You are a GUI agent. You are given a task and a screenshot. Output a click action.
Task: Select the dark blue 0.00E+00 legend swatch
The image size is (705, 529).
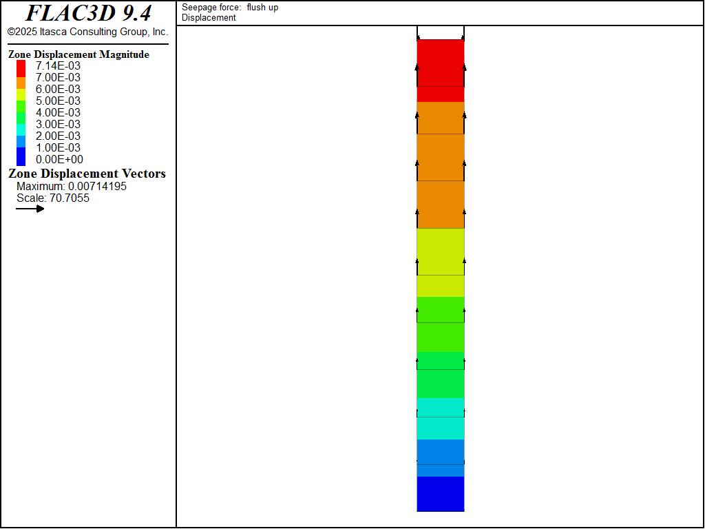(x=21, y=158)
